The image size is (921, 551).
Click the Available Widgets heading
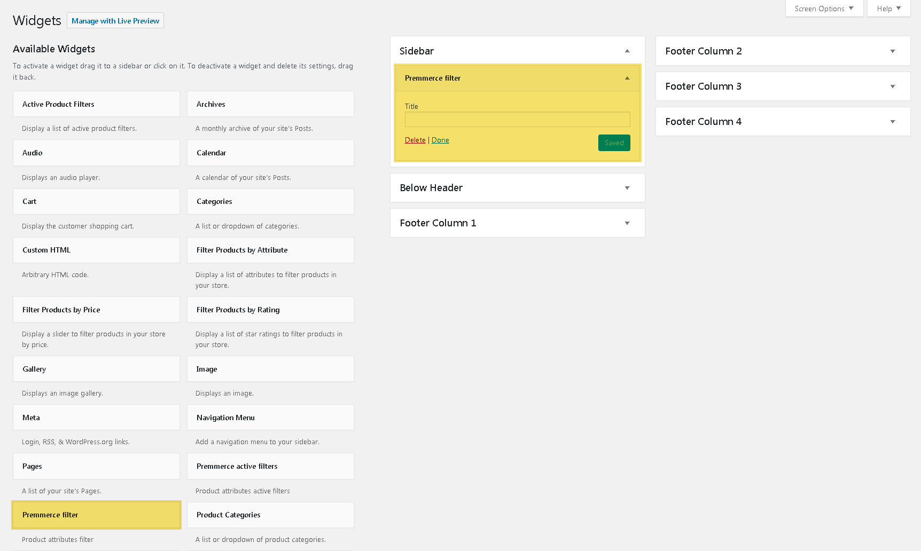point(54,49)
